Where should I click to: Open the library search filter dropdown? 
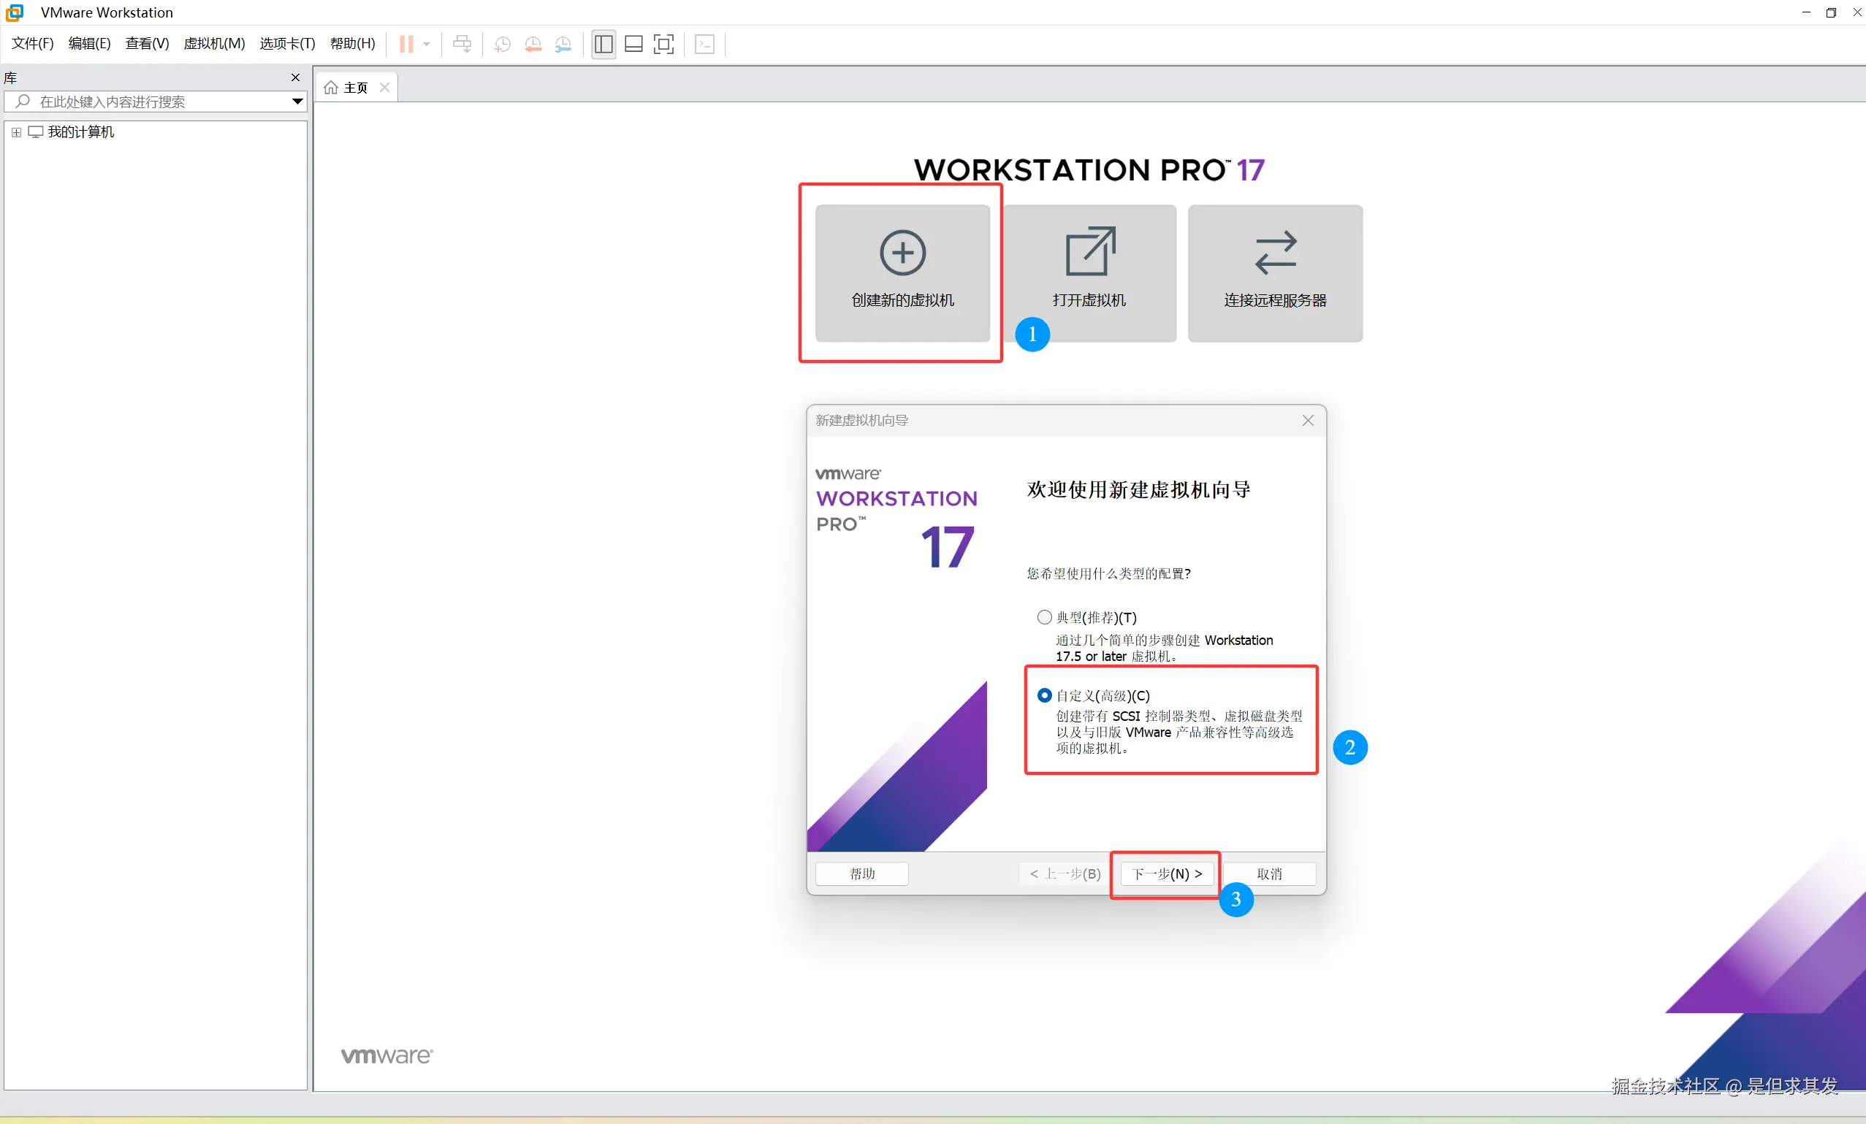(297, 102)
